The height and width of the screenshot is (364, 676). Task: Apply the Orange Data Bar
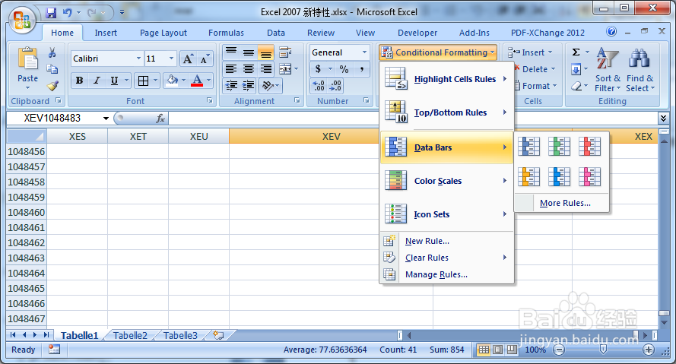tap(529, 176)
